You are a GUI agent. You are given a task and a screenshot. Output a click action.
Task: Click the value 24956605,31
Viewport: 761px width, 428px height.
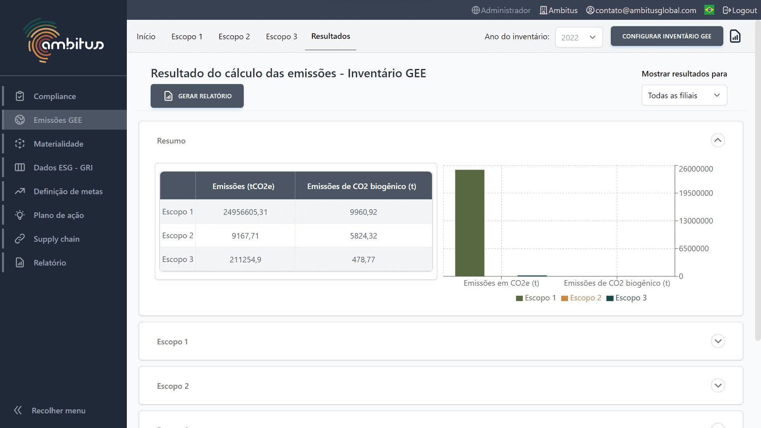245,212
